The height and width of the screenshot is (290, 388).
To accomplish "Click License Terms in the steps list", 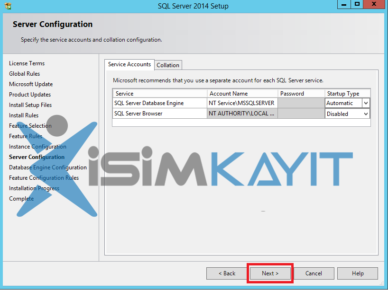I will point(27,63).
